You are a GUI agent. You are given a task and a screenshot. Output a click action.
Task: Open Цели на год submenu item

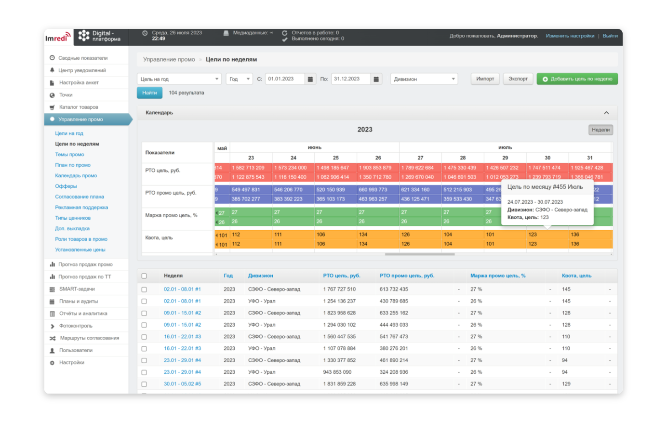click(x=69, y=133)
